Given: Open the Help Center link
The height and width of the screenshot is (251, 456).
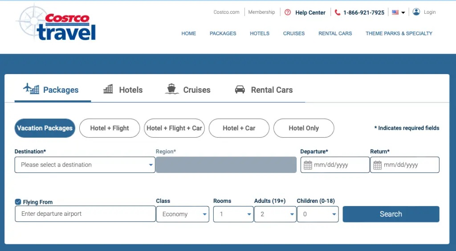Looking at the screenshot, I should coord(310,12).
